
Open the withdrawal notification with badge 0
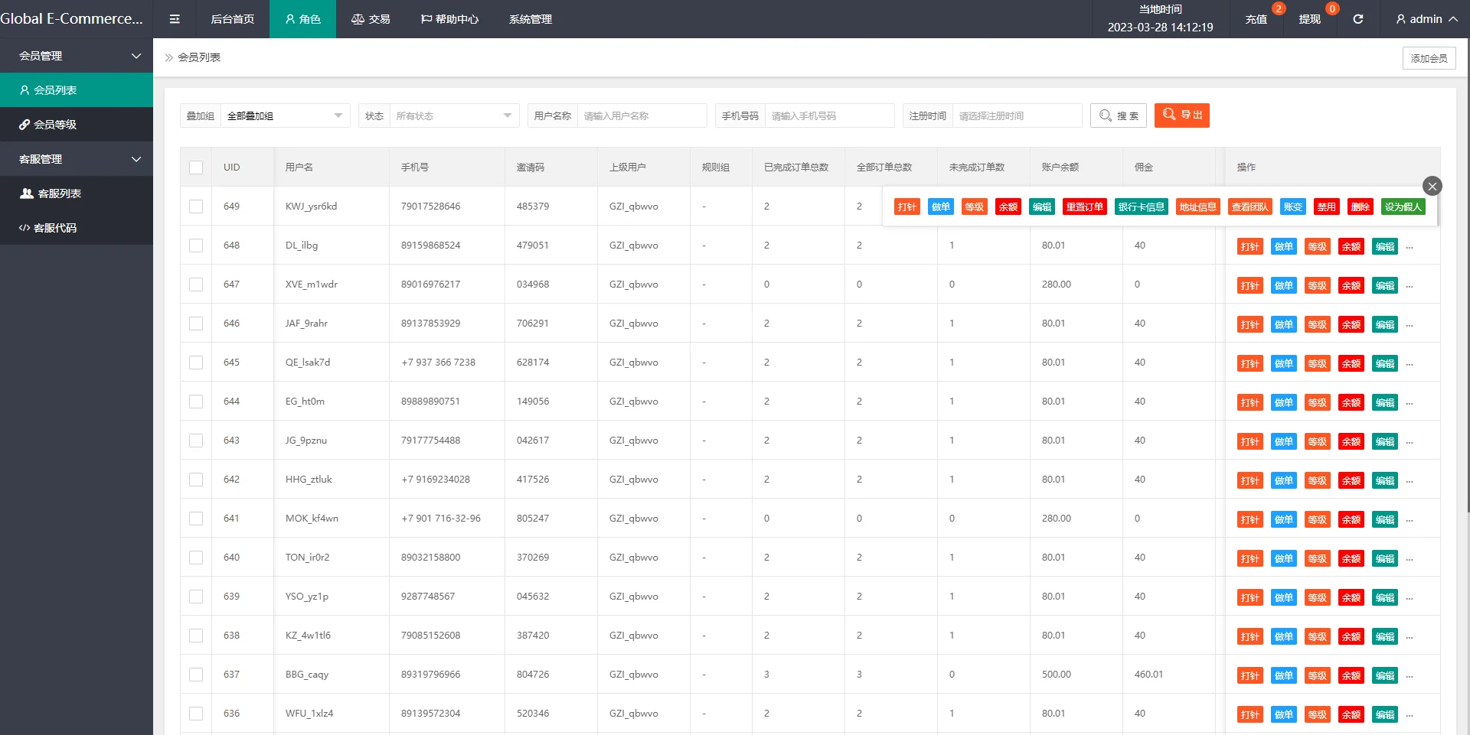[1309, 19]
